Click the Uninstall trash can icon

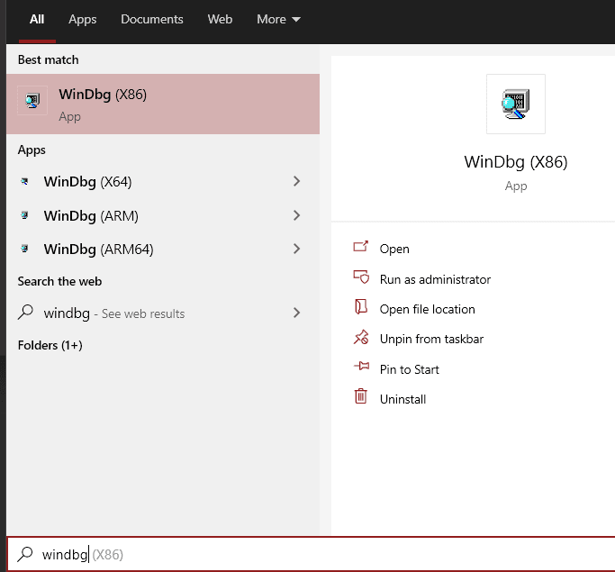361,396
